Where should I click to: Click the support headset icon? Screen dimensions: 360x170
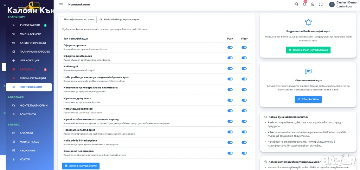[x=296, y=4]
